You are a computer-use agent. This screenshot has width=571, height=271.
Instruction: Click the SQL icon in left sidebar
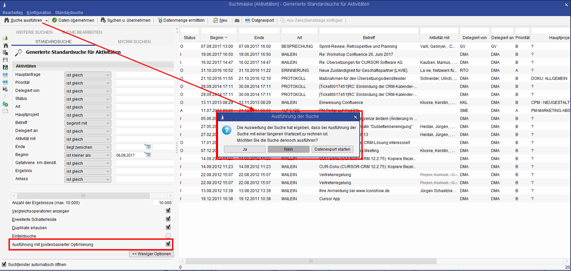[5, 82]
